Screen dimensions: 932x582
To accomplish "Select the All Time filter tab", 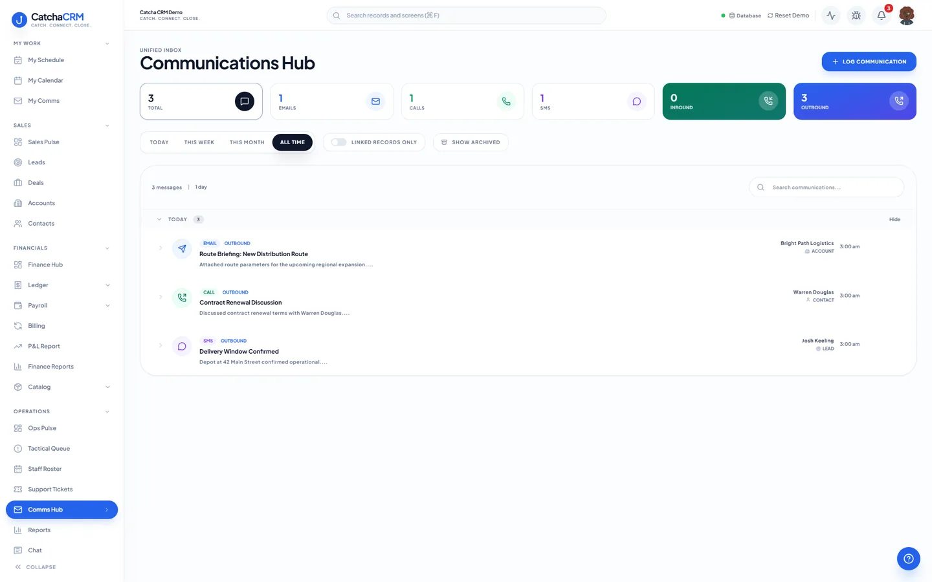I will [x=293, y=142].
